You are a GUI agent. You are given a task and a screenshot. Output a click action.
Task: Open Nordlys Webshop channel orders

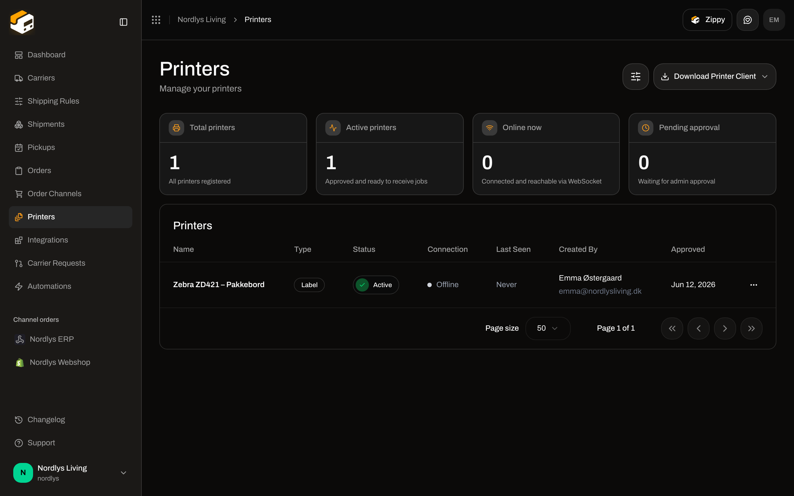[x=70, y=362]
